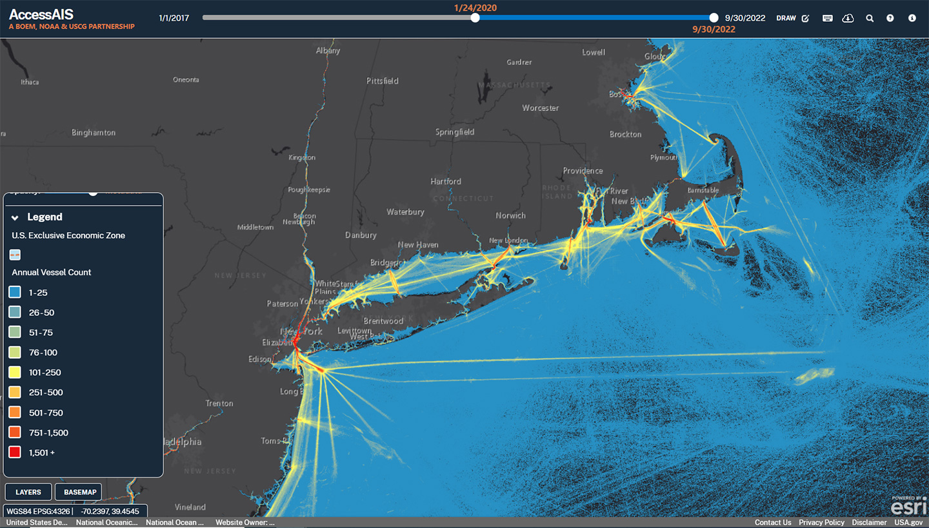Collapse the Legend section
Image resolution: width=929 pixels, height=528 pixels.
coord(15,217)
